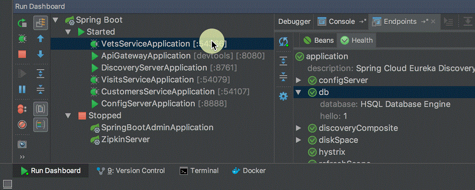Click the Run Dashboard title bar

pyautogui.click(x=244, y=6)
